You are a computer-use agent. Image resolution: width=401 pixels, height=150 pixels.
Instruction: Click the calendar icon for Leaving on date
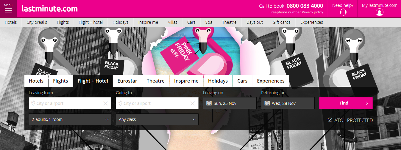click(x=209, y=103)
